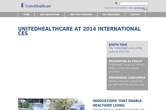Click 'UnitedHealthcare is modernizing the health care' paragraph
The height and width of the screenshot is (110, 166).
coord(118,109)
